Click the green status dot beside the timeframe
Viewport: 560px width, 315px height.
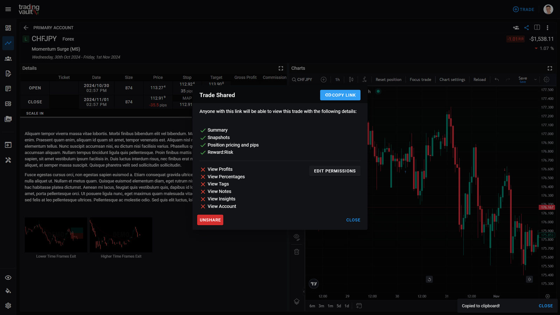tap(378, 91)
